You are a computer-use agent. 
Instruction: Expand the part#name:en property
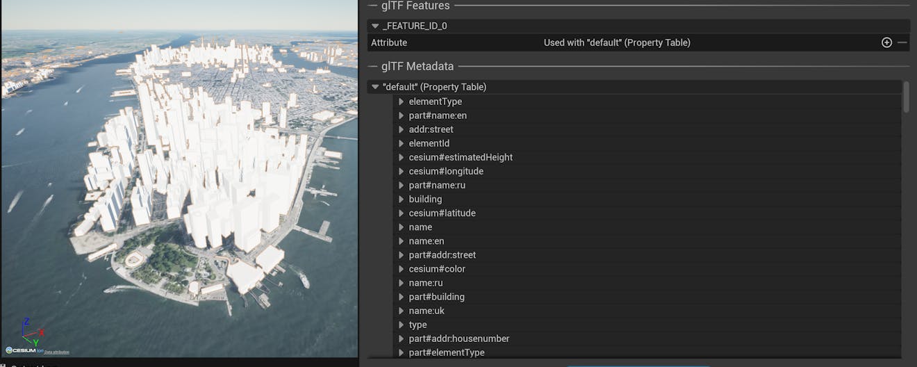[402, 115]
